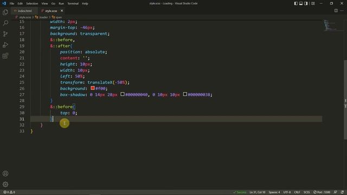Click the feedback icon in status bar
The width and height of the screenshot is (347, 195).
click(x=336, y=192)
